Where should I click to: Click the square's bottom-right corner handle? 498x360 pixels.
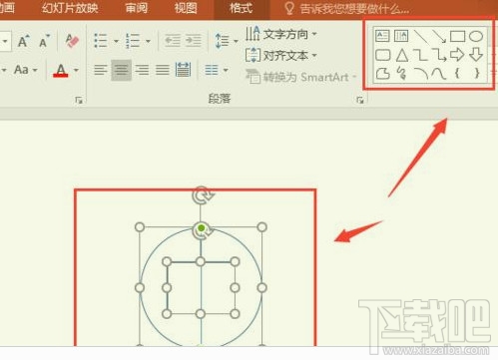point(235,313)
